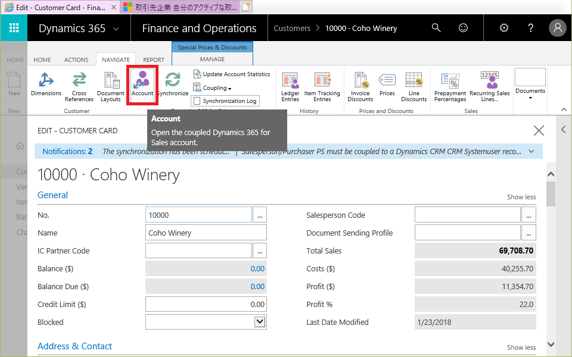Click the Customers breadcrumb link
The width and height of the screenshot is (572, 357).
[292, 28]
